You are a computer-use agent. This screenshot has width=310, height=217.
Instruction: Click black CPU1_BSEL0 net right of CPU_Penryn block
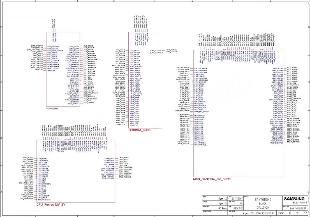pos(124,158)
